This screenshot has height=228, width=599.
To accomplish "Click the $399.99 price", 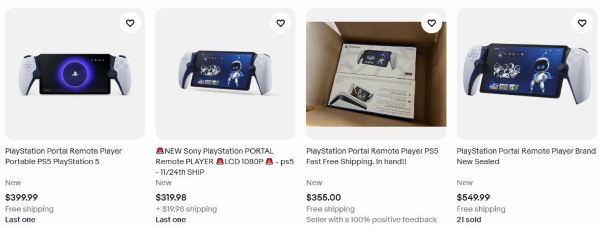I will coord(22,197).
